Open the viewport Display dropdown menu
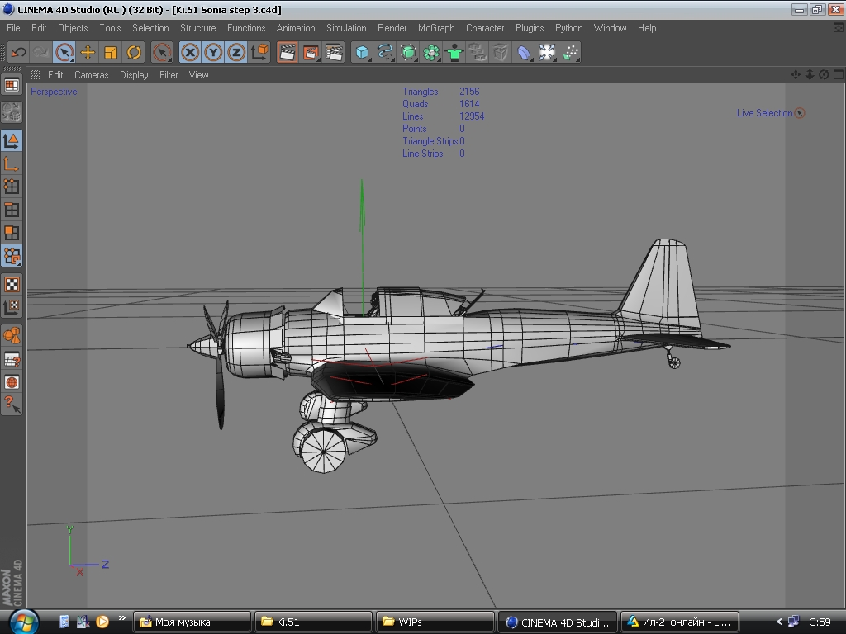Image resolution: width=846 pixels, height=634 pixels. click(x=134, y=75)
